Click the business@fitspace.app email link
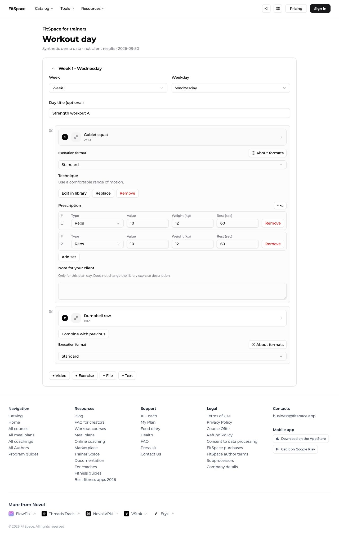Viewport: 339px width, 535px height. click(x=294, y=416)
